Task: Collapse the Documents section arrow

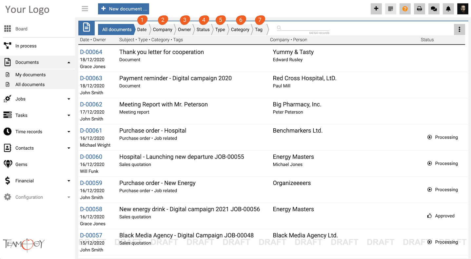Action: pos(69,62)
